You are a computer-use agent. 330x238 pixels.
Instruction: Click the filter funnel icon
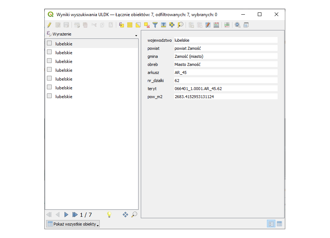(x=155, y=25)
